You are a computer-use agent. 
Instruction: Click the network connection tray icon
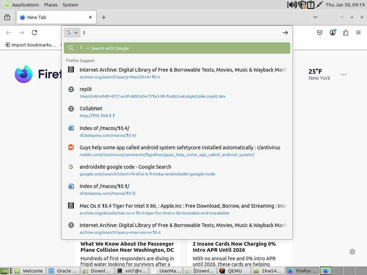(319, 4)
